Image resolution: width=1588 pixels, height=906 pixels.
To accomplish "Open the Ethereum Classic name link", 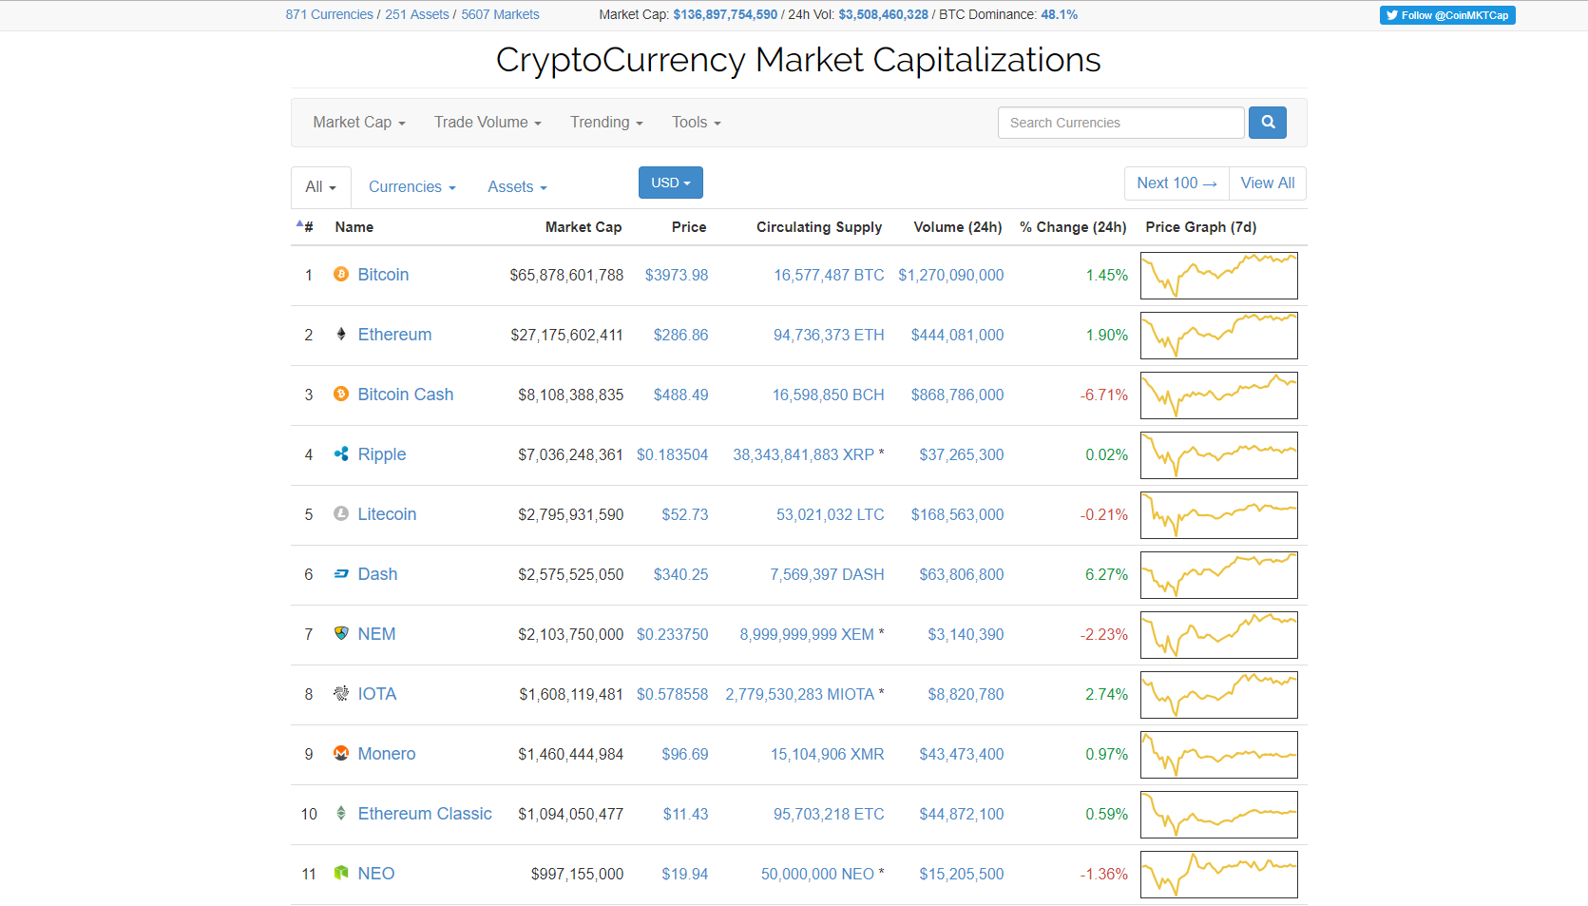I will pyautogui.click(x=425, y=814).
